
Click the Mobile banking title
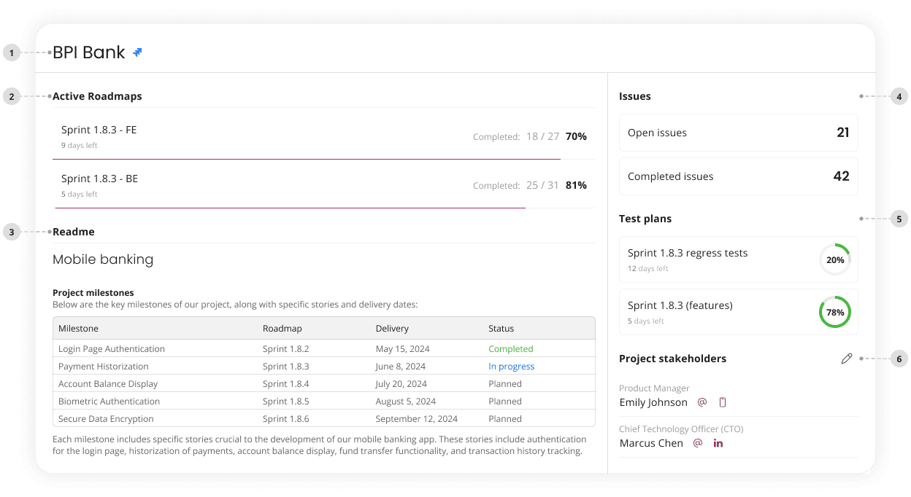click(103, 259)
